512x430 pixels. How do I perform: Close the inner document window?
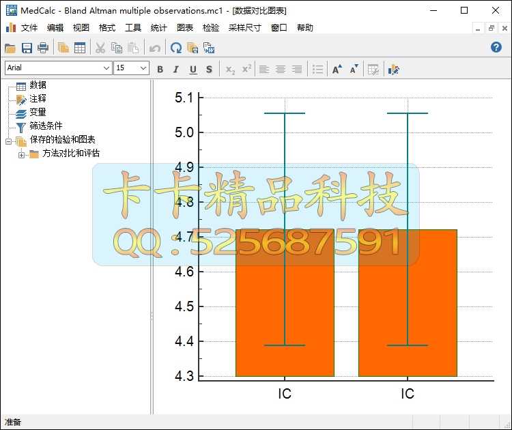pos(504,29)
